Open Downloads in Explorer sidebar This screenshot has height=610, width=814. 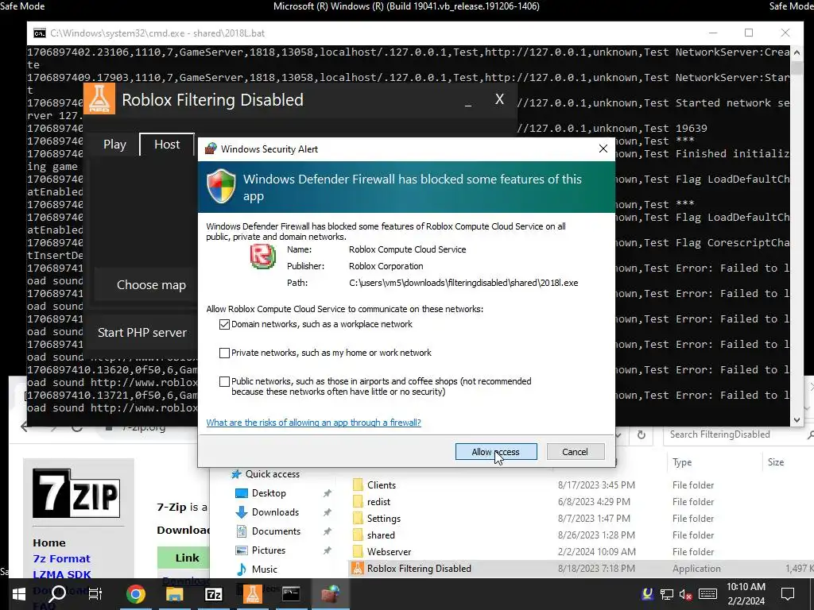coord(275,512)
